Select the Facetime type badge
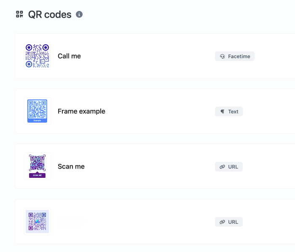Image resolution: width=295 pixels, height=252 pixels. click(x=235, y=56)
